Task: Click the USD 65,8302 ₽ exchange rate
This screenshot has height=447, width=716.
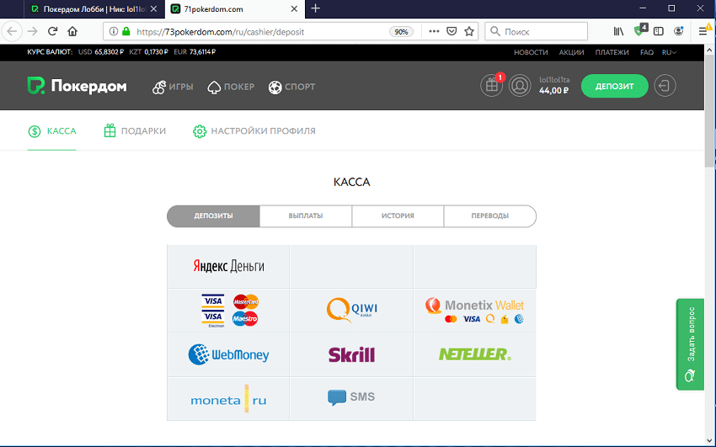Action: [101, 52]
